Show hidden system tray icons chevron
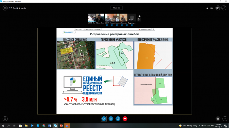The height and width of the screenshot is (128, 229). click(200, 126)
